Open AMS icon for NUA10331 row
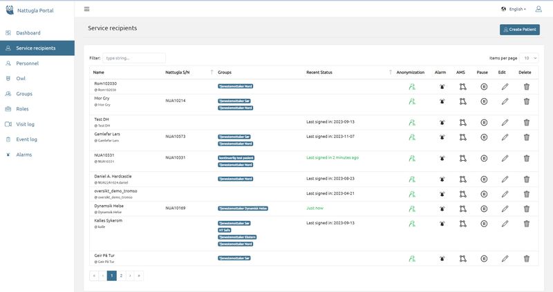The height and width of the screenshot is (292, 553). tap(462, 158)
